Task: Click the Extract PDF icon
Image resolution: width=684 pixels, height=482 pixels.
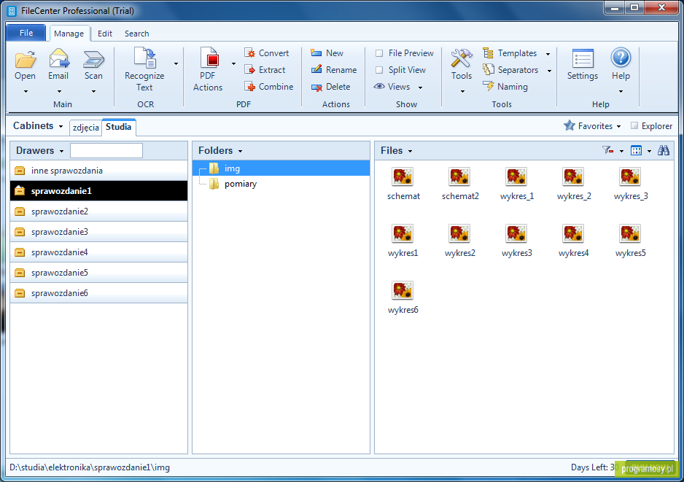Action: pos(249,70)
